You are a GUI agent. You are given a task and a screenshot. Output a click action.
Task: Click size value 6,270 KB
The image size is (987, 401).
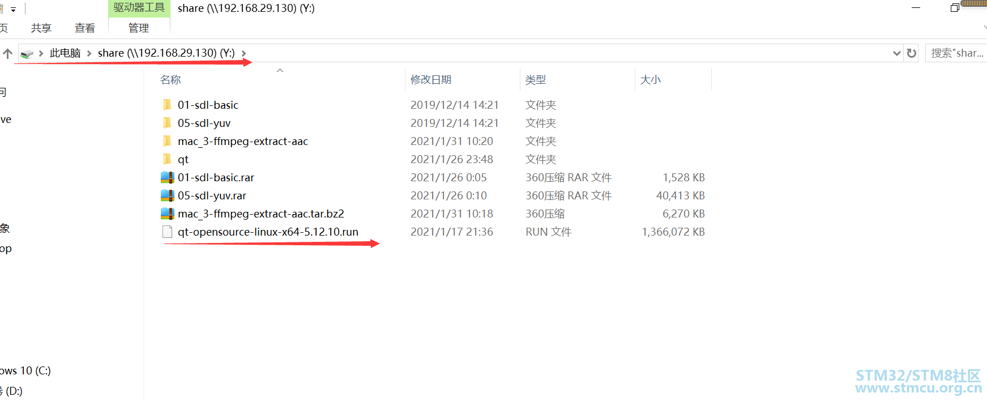point(683,214)
